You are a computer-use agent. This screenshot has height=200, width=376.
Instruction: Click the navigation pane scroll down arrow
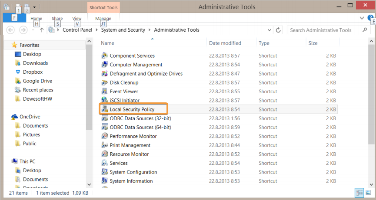(89, 184)
